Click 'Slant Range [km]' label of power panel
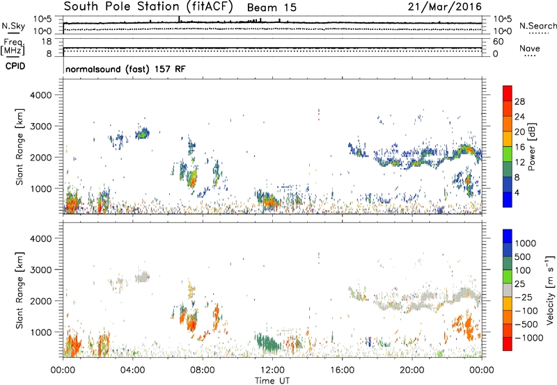557x385 pixels. pyautogui.click(x=19, y=147)
